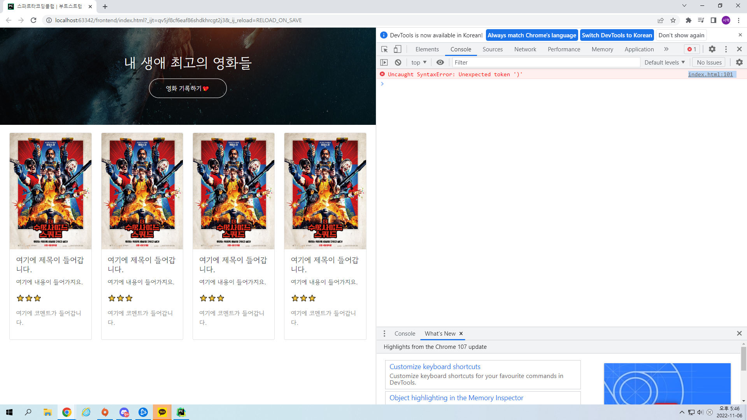Close the What's New tab
Screen dimensions: 747x420
461,334
